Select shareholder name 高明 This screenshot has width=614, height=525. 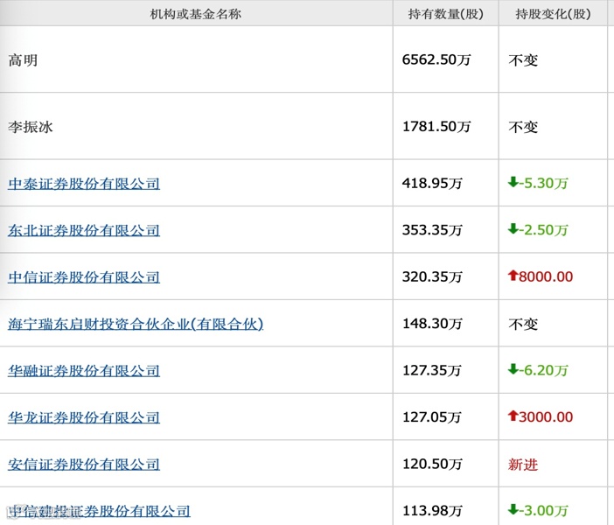23,60
